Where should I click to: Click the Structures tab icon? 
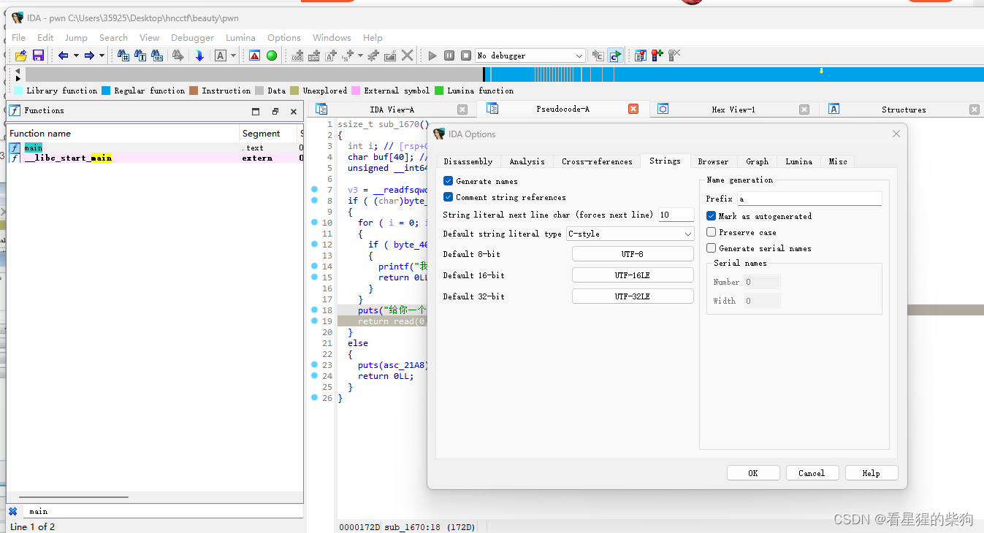(834, 110)
